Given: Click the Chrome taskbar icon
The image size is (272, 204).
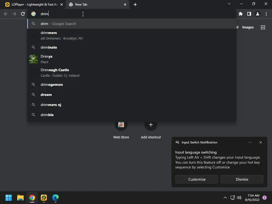Looking at the screenshot, I should pos(32,198).
